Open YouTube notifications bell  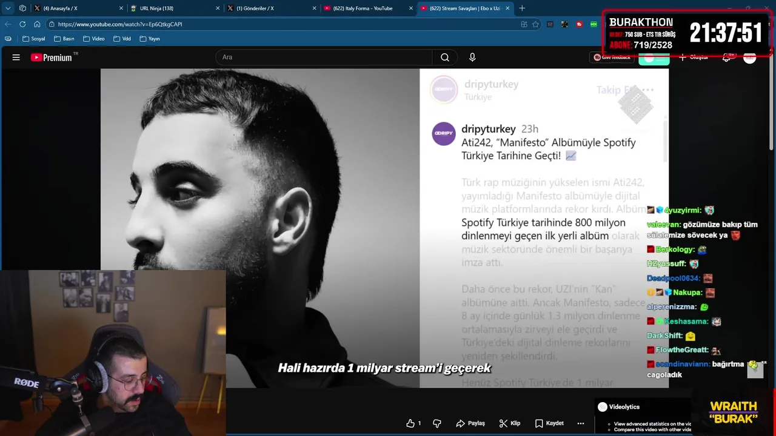click(x=726, y=58)
